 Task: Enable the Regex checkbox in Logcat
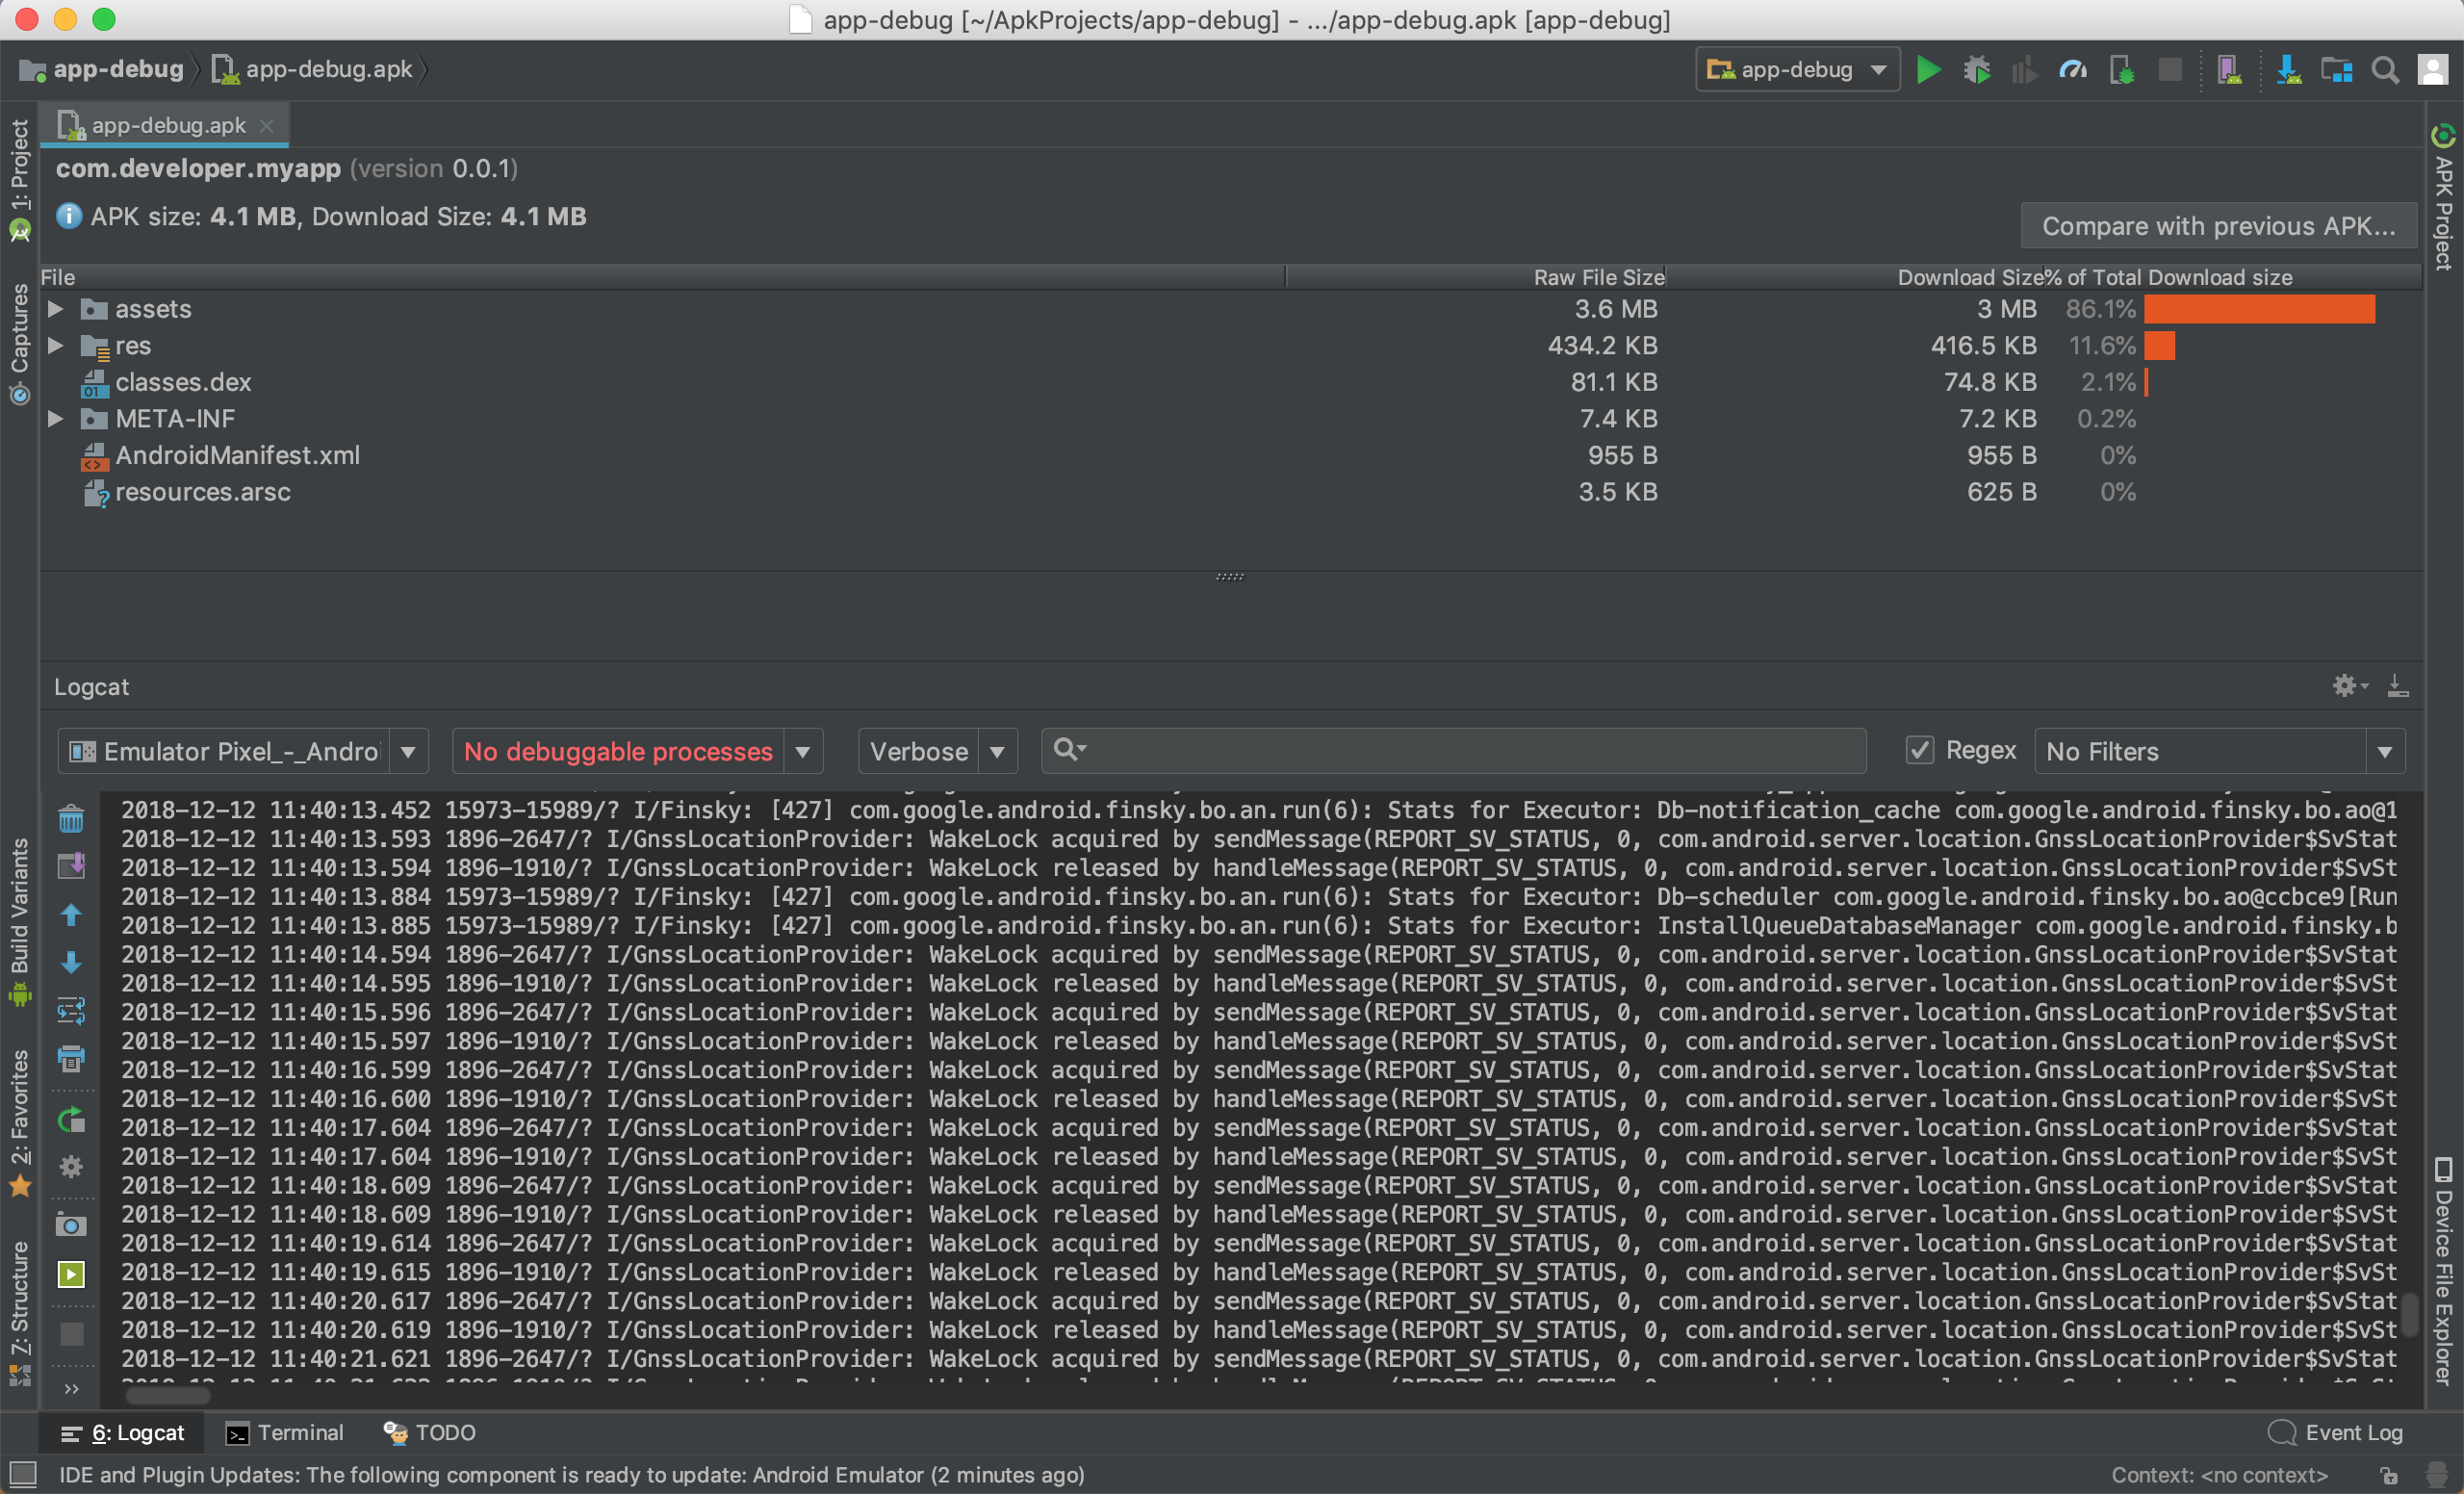click(x=1920, y=750)
